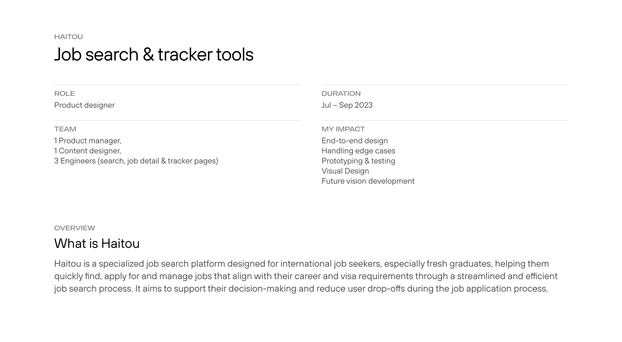This screenshot has height=342, width=622.
Task: Click the 'Product designer' text
Action: pyautogui.click(x=84, y=105)
